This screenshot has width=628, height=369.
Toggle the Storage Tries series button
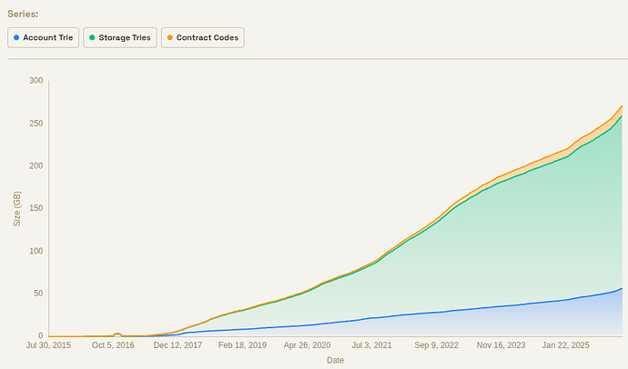(x=119, y=37)
